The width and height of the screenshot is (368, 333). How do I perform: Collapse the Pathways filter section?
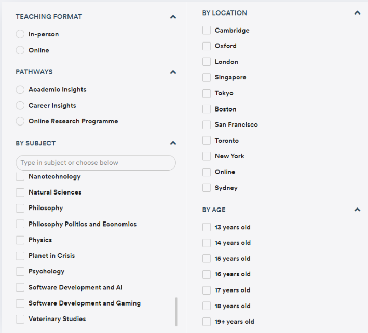tap(173, 72)
